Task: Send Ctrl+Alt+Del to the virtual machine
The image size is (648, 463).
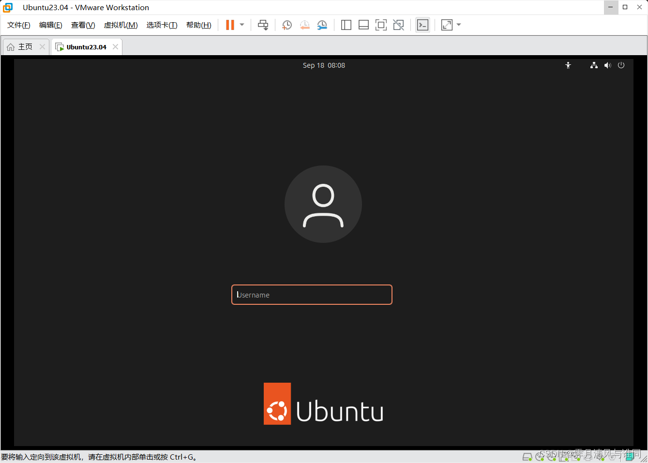Action: (263, 25)
